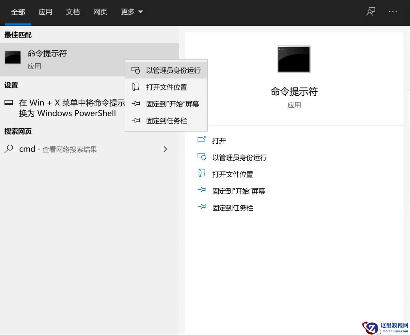410x335 pixels.
Task: Open web results via the chevron next to cmd
Action: click(166, 149)
